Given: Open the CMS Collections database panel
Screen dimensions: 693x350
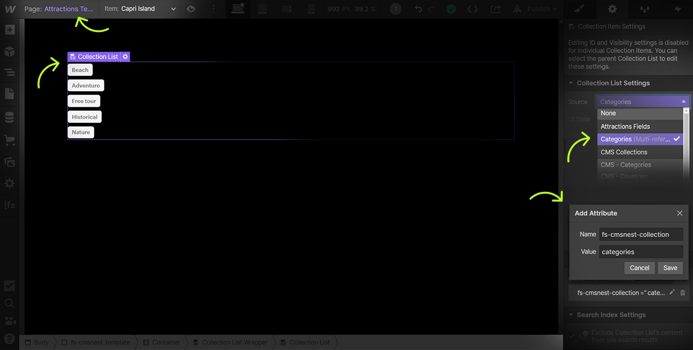Looking at the screenshot, I should click(10, 117).
